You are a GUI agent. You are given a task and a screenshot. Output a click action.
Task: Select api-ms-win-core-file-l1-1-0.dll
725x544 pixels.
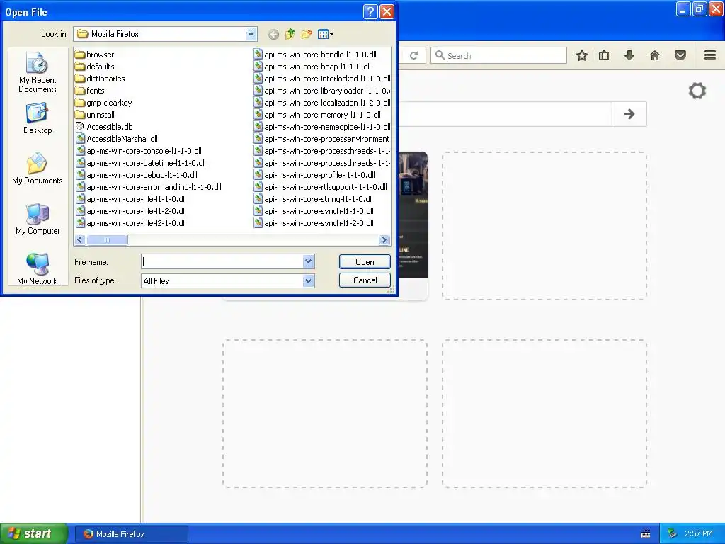click(131, 199)
